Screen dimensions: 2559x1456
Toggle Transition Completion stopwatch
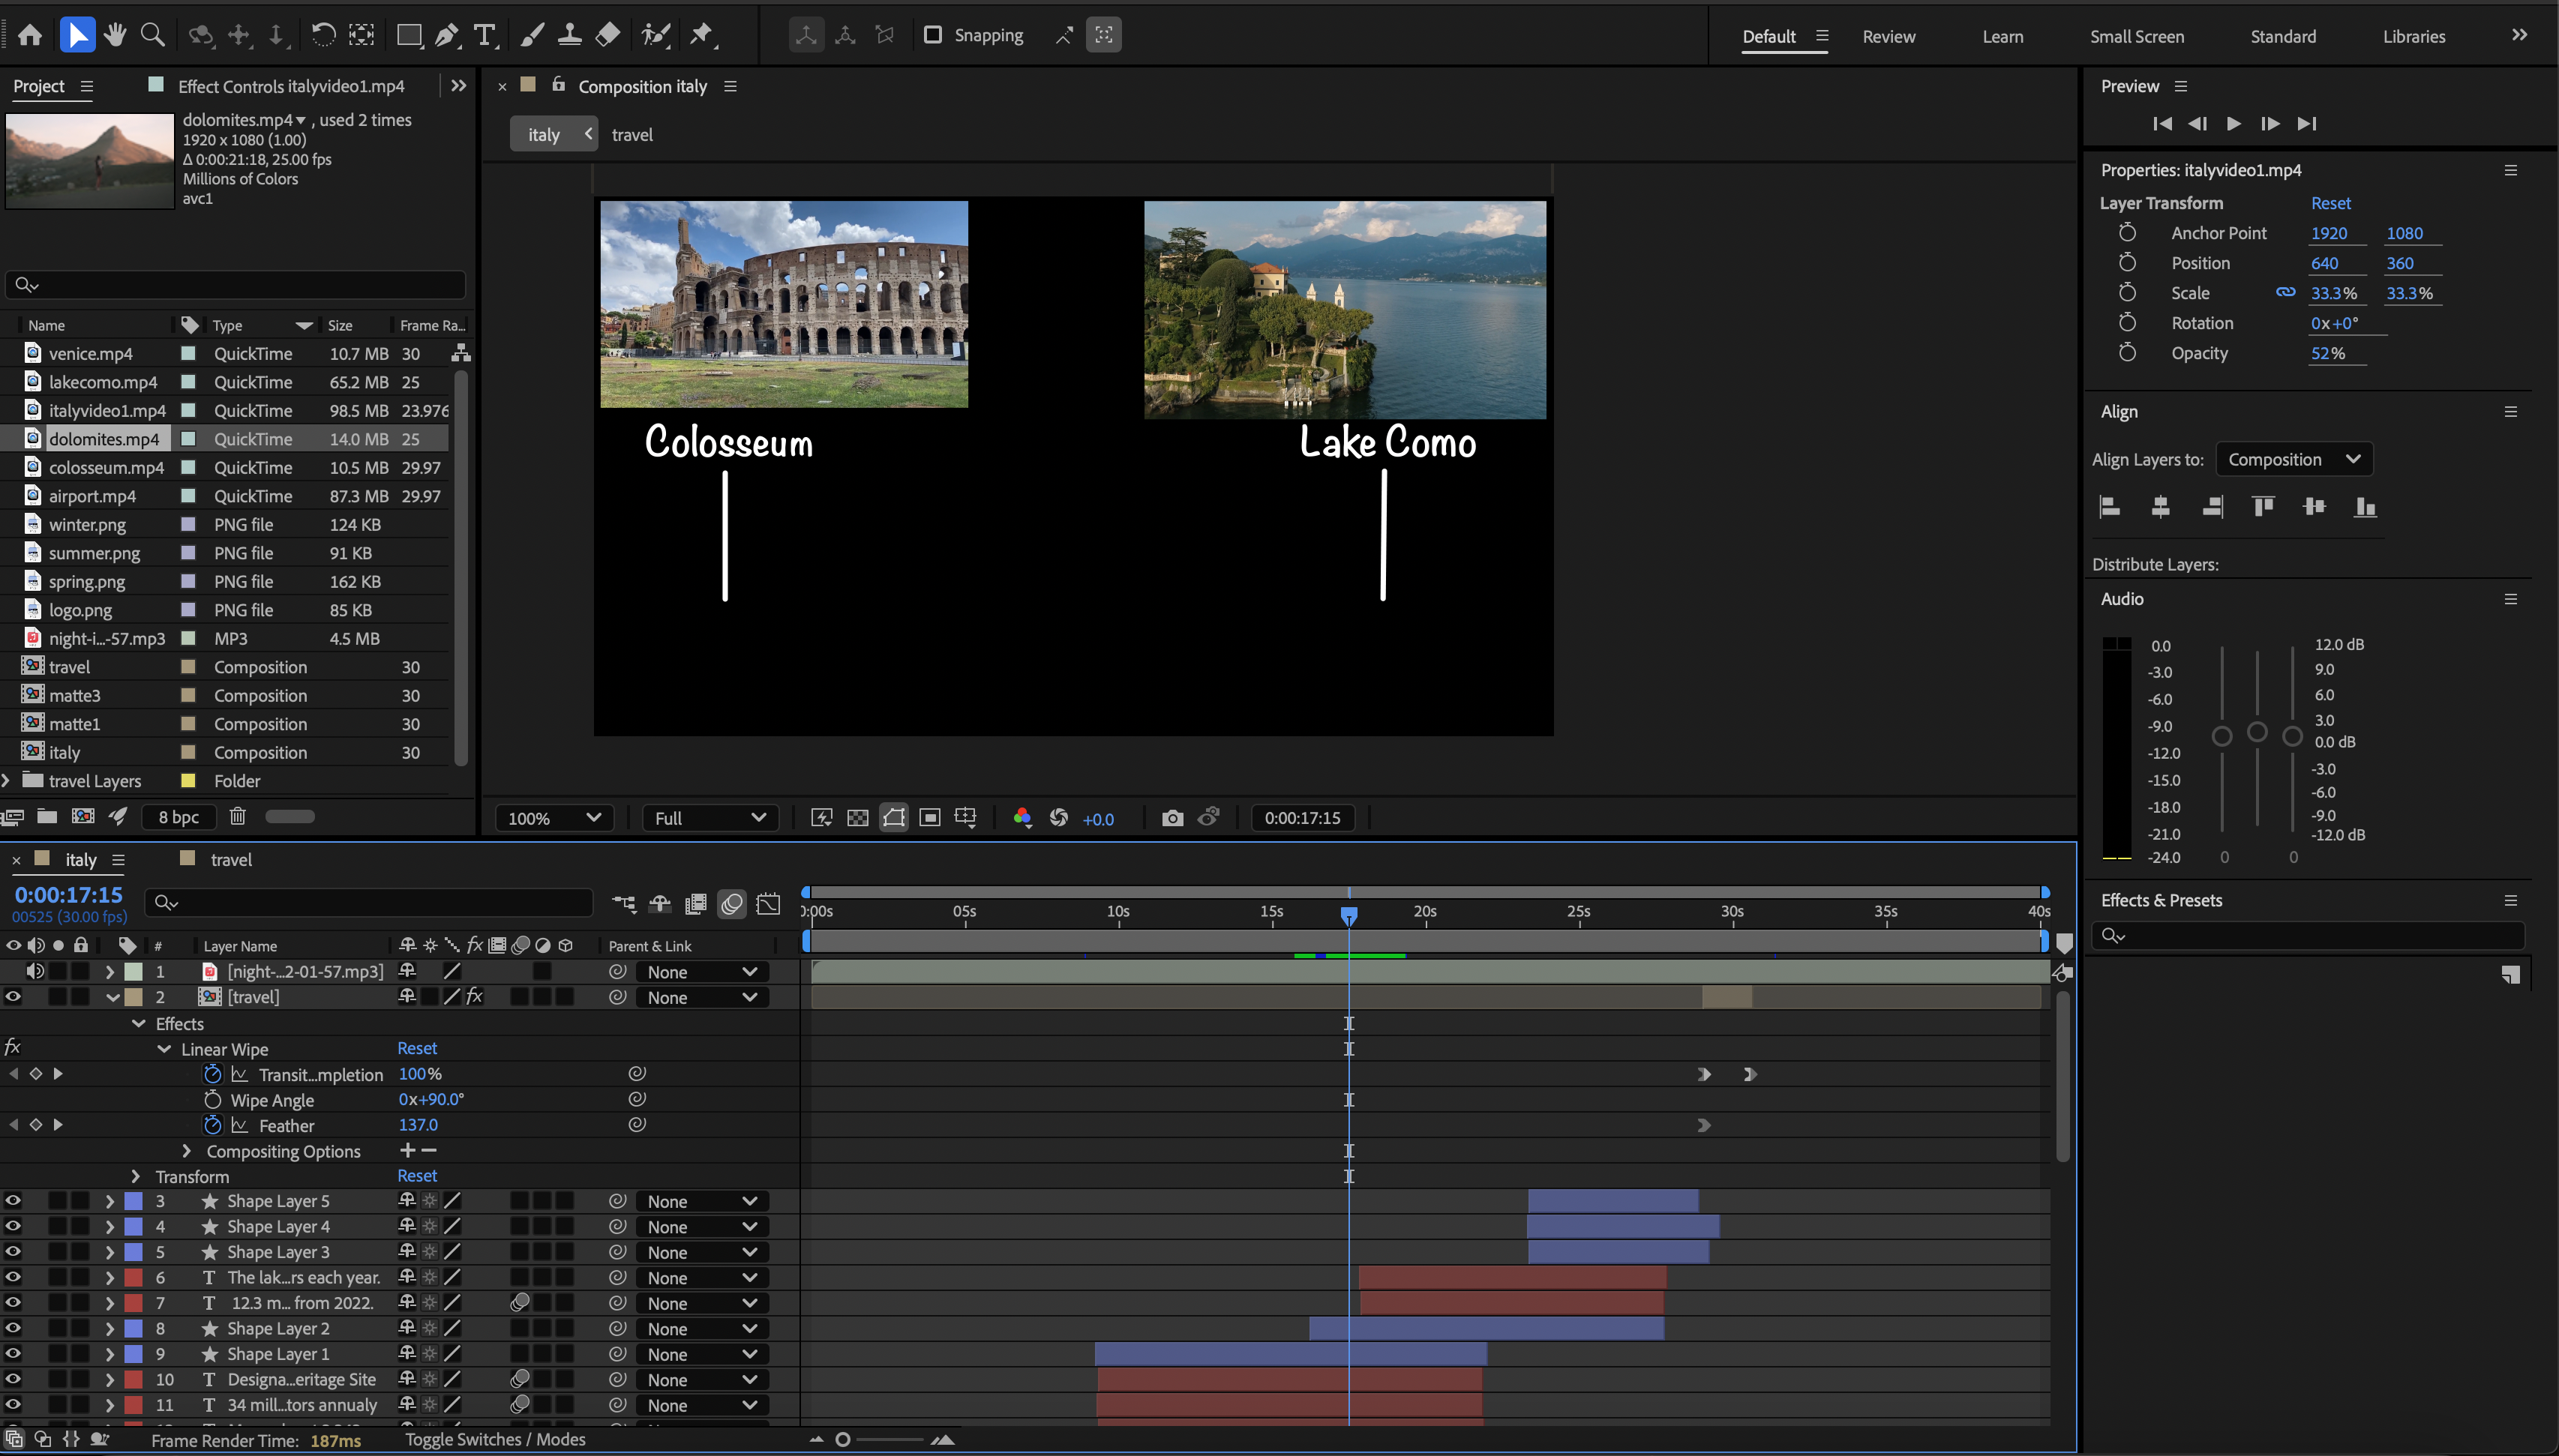(212, 1074)
